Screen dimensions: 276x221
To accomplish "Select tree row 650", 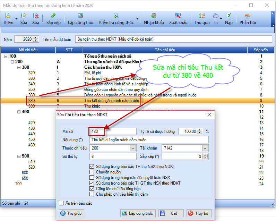I will pos(25,178).
